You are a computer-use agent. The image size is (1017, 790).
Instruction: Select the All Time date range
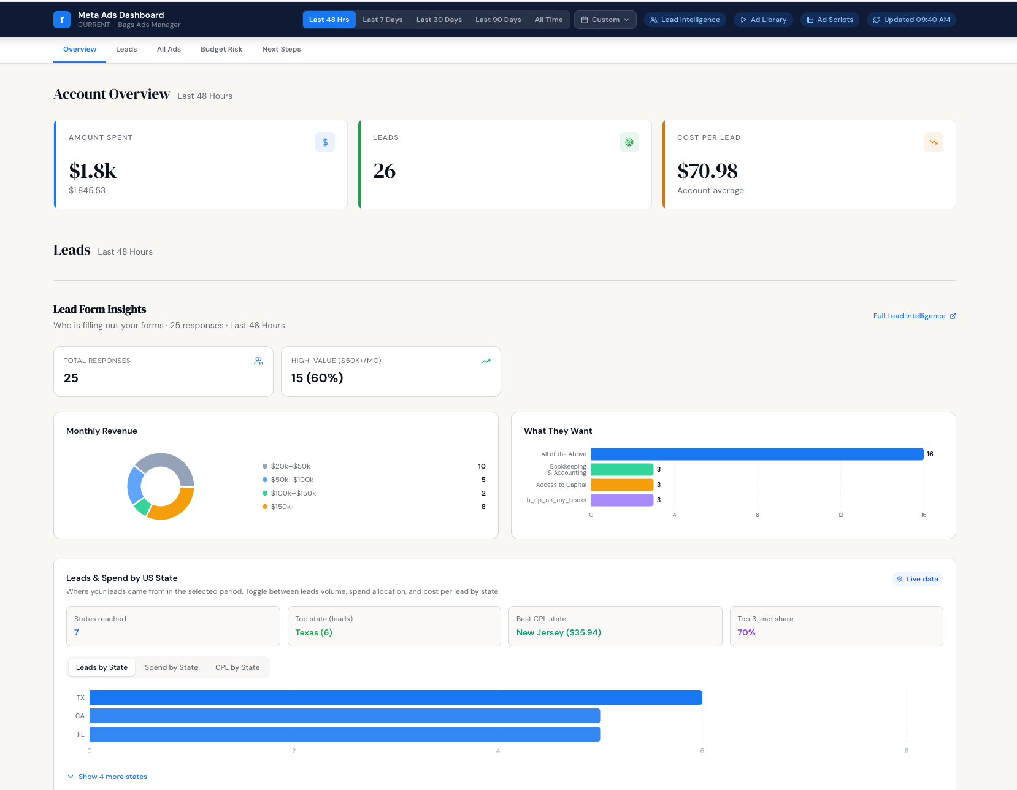(x=548, y=20)
